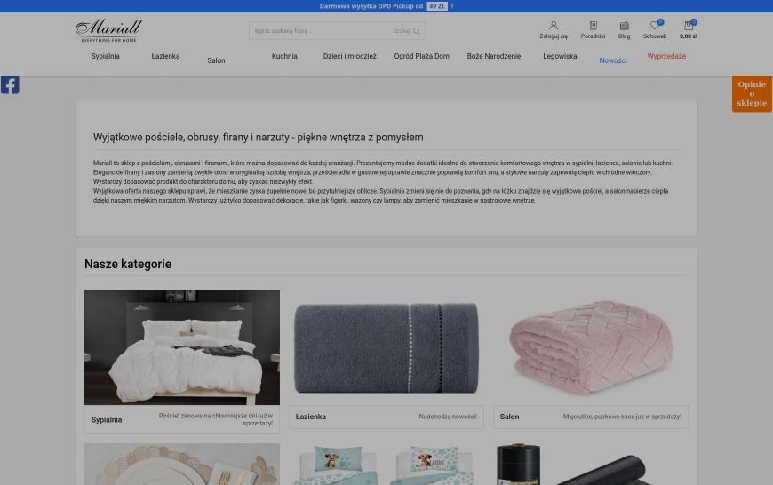Click the Nadchodzą nowości! caption
This screenshot has height=485, width=773.
(448, 417)
